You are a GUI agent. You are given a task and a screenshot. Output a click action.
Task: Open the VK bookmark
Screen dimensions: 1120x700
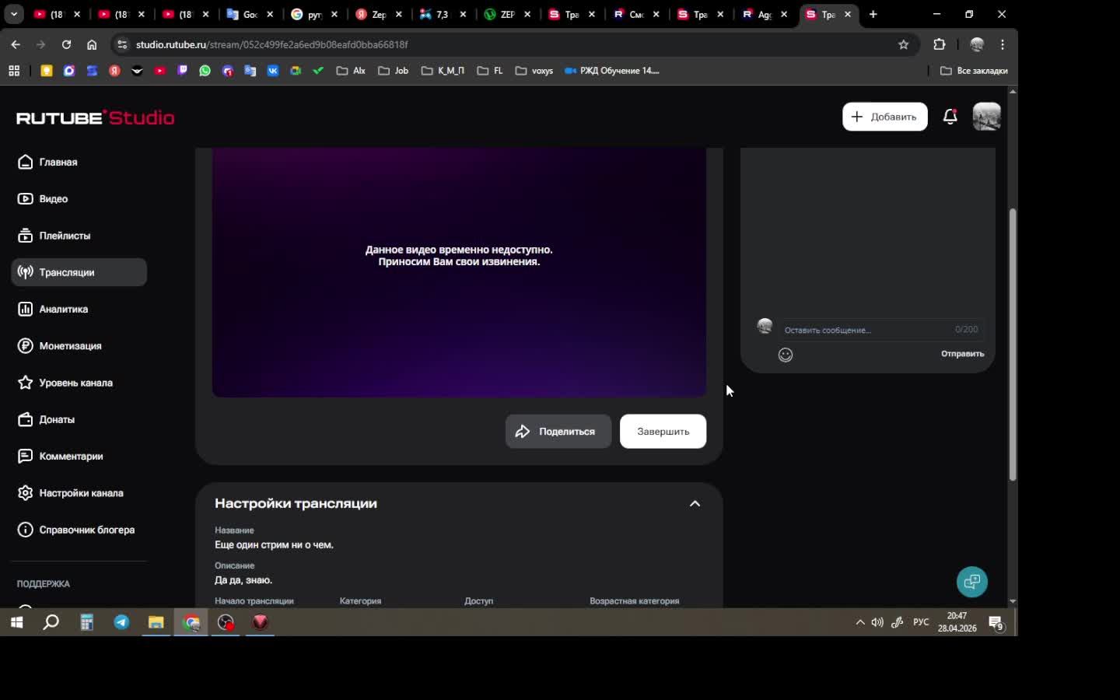(273, 71)
